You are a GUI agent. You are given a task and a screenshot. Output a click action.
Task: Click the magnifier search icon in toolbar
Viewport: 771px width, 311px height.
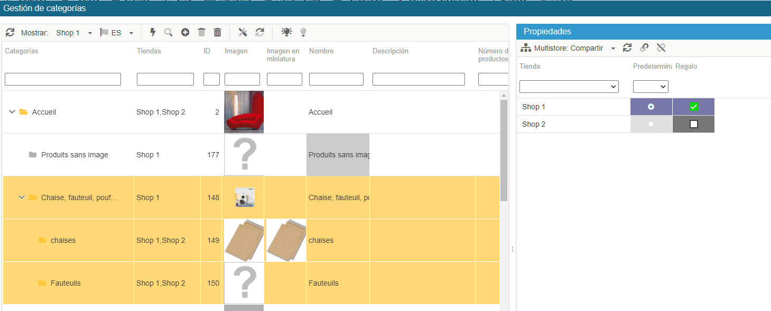point(169,33)
